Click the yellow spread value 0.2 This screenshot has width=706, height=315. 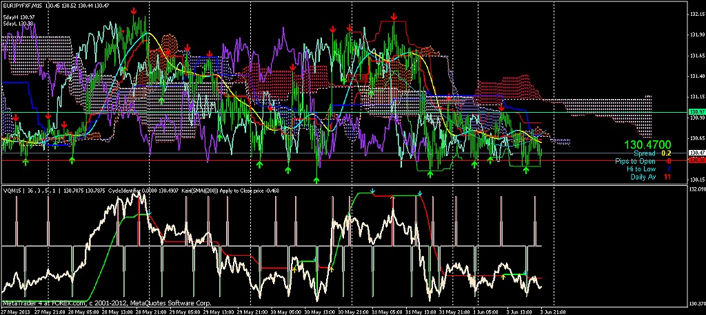pos(667,153)
